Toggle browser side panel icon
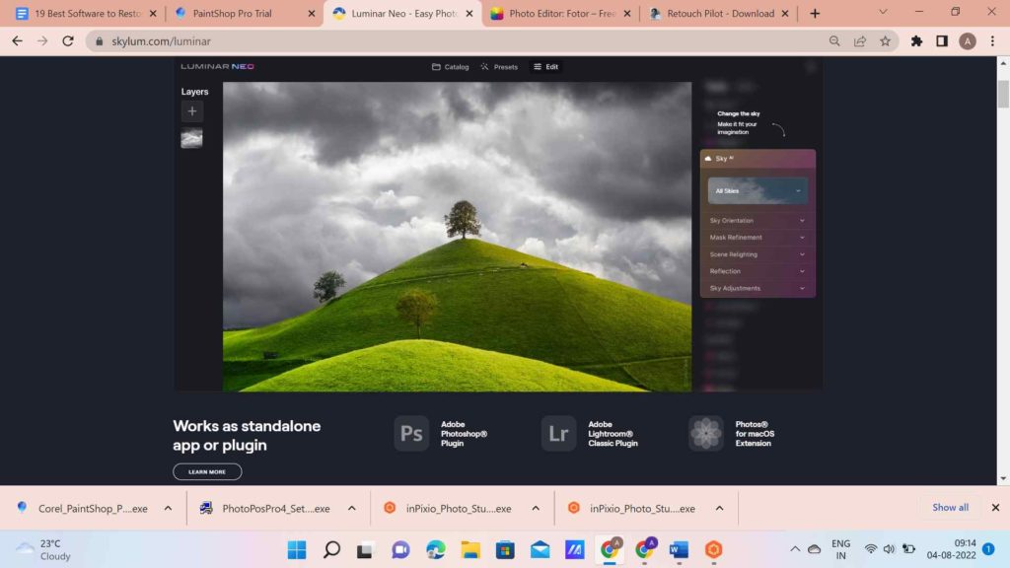1010x568 pixels. pyautogui.click(x=942, y=41)
